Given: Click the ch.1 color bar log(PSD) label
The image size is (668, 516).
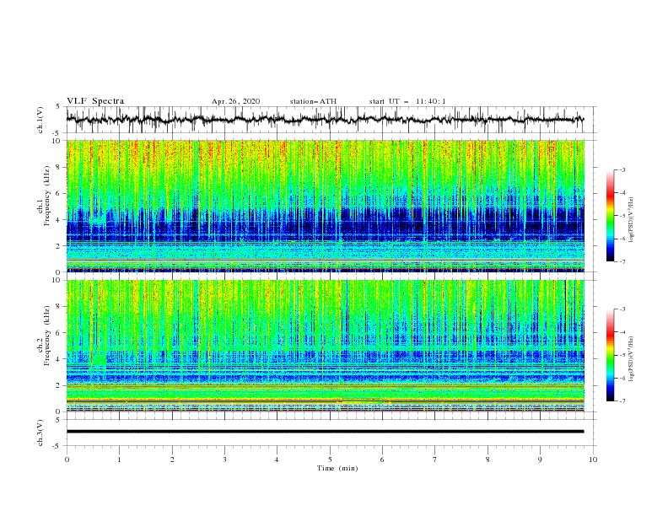Looking at the screenshot, I should 633,220.
